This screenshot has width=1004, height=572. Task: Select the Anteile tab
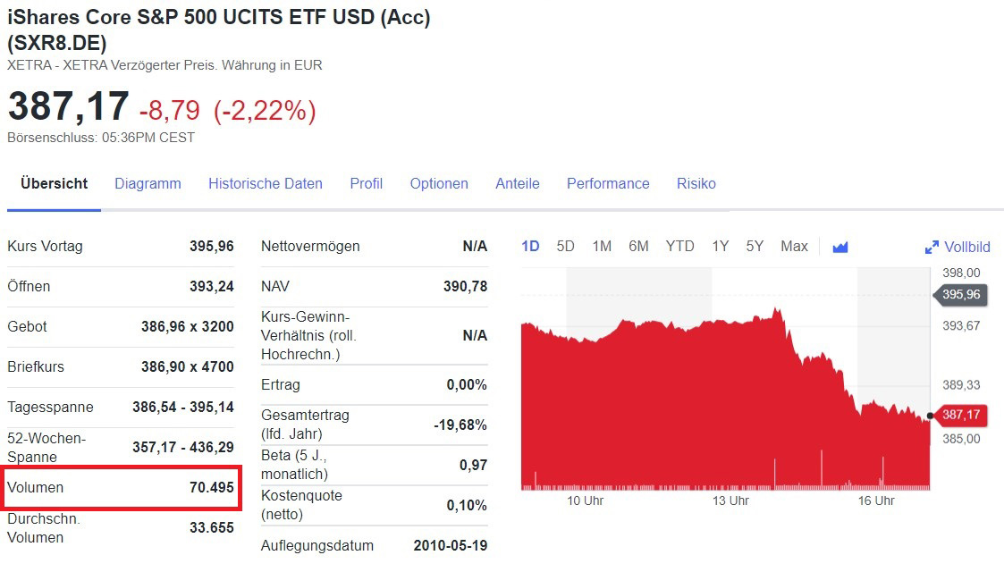click(x=518, y=183)
